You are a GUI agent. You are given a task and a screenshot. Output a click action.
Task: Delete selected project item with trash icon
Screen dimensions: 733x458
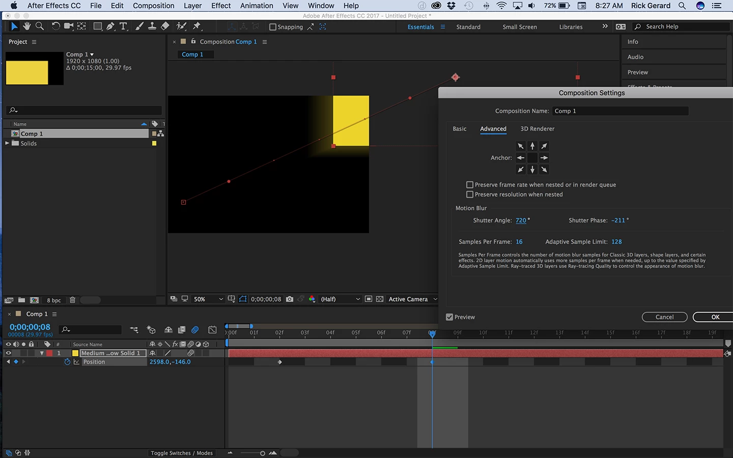pos(72,300)
